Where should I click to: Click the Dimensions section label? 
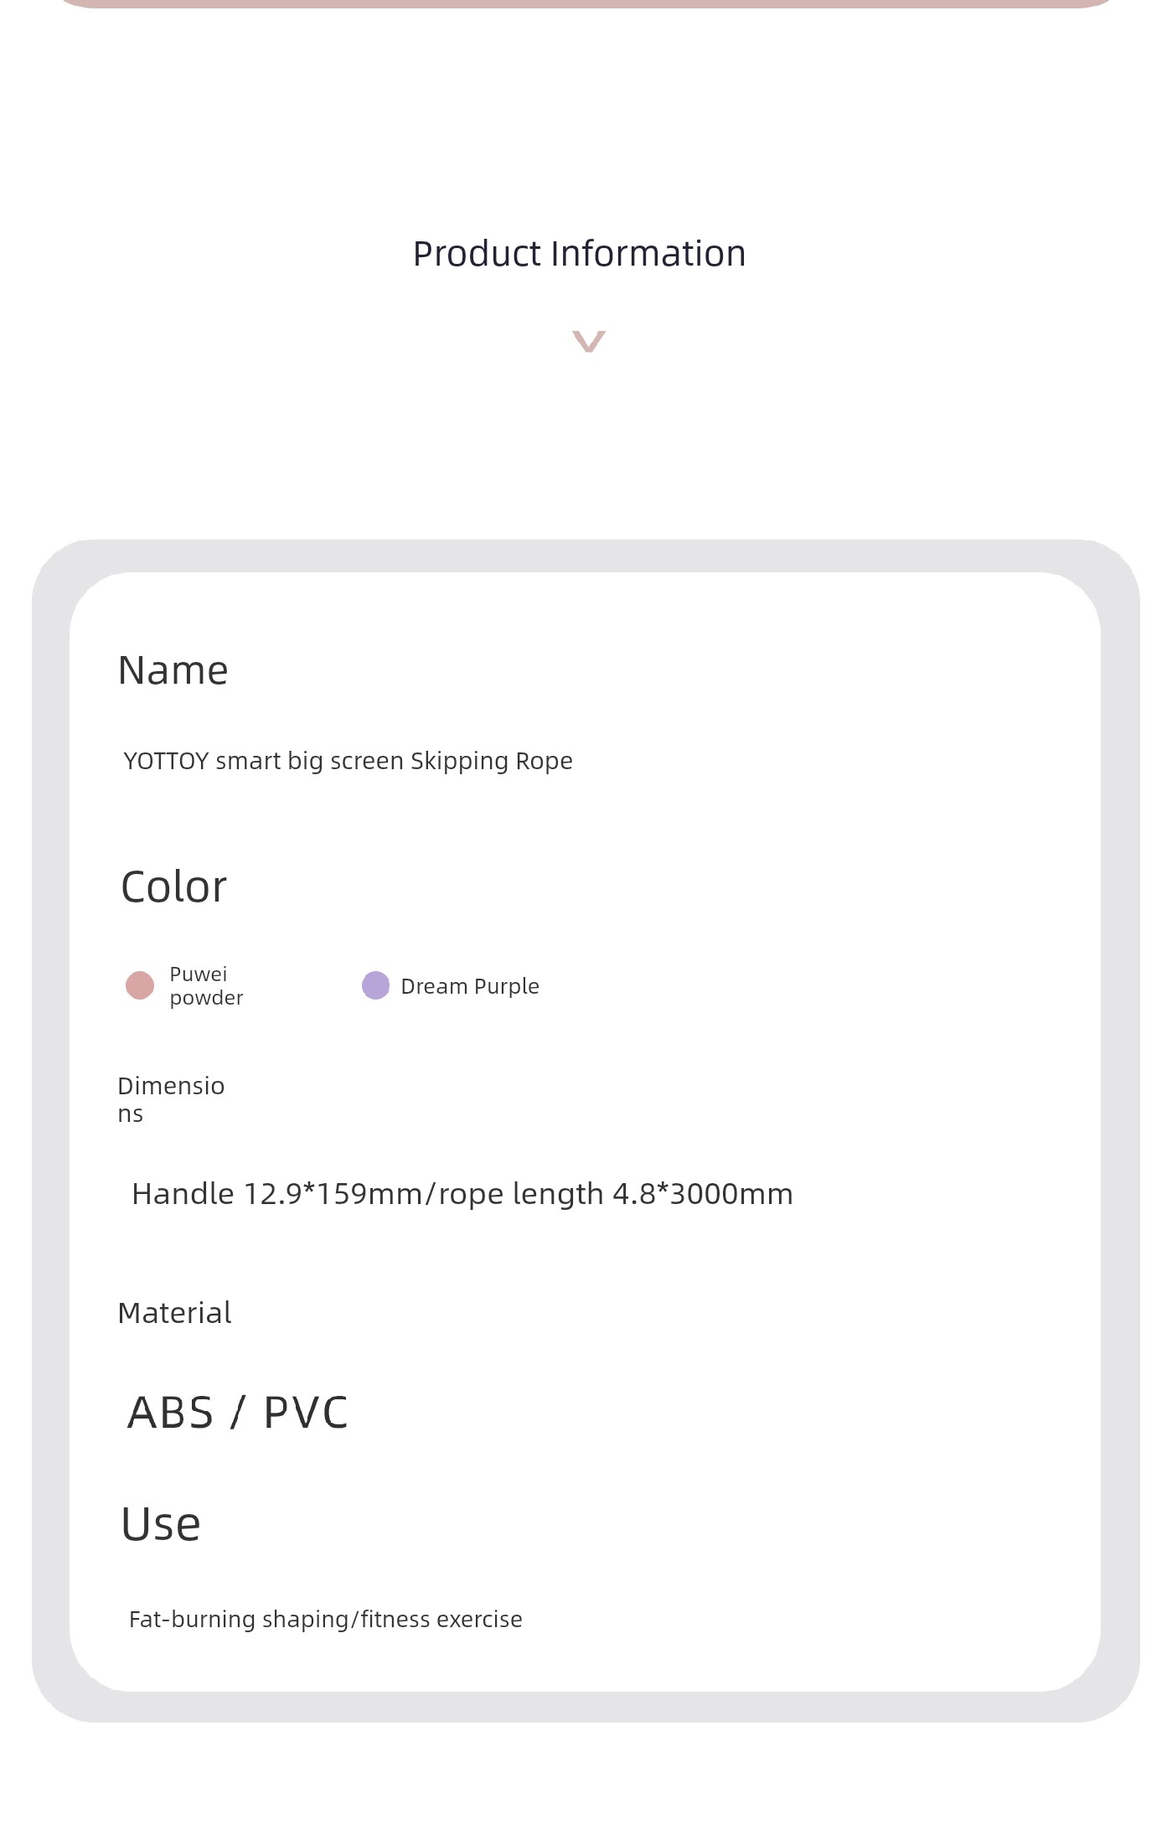point(171,1099)
